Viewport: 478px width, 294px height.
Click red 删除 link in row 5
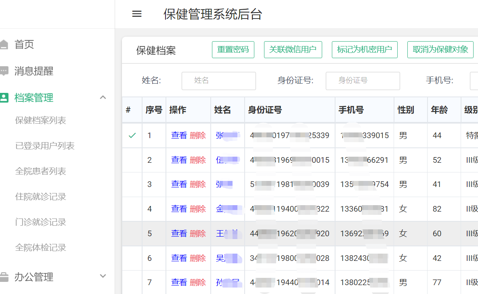tap(198, 233)
